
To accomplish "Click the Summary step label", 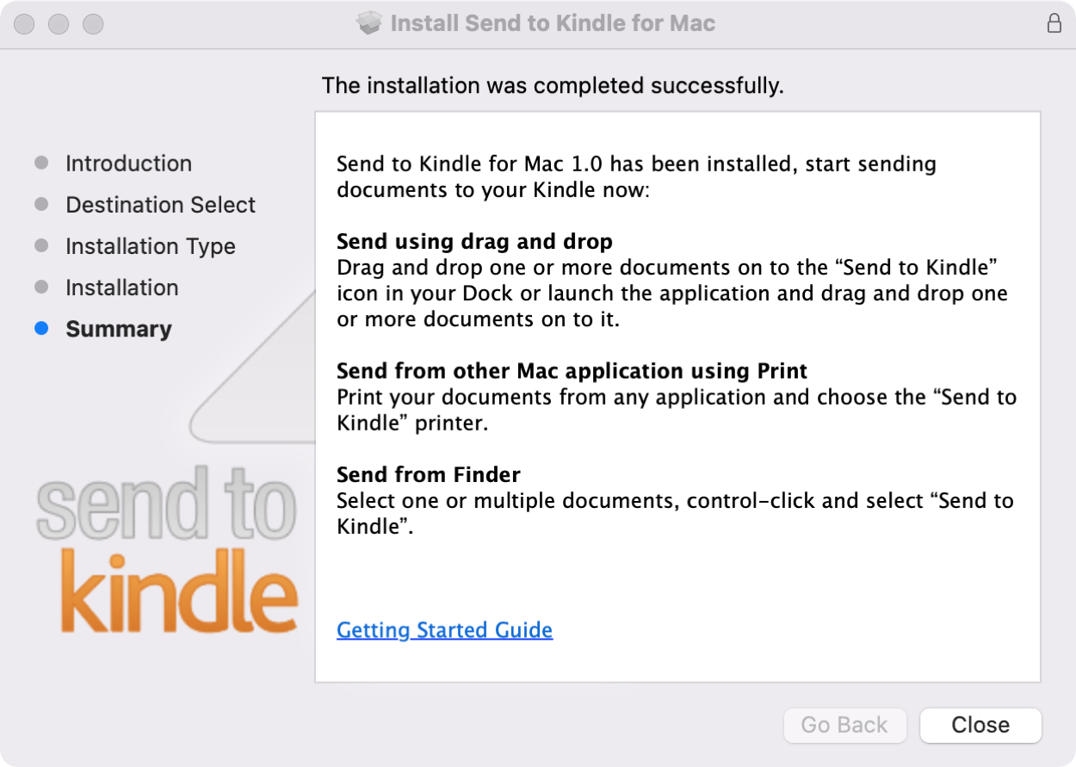I will tap(119, 329).
